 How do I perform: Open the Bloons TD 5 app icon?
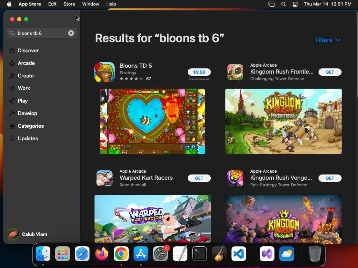point(105,72)
